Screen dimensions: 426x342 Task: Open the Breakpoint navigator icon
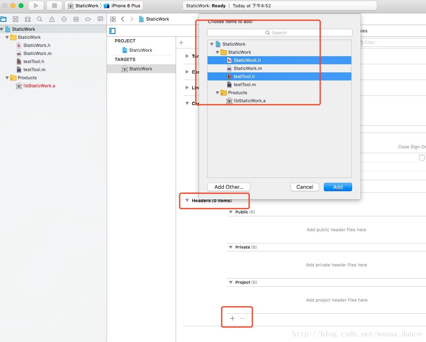(88, 19)
